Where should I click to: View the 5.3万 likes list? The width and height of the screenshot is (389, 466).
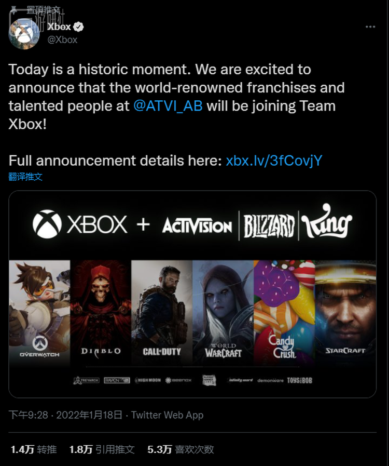click(x=180, y=449)
